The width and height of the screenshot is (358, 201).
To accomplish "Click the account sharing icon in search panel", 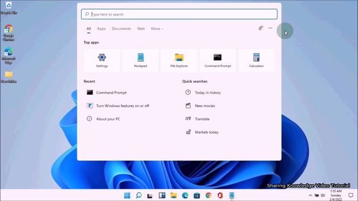I will (x=261, y=28).
